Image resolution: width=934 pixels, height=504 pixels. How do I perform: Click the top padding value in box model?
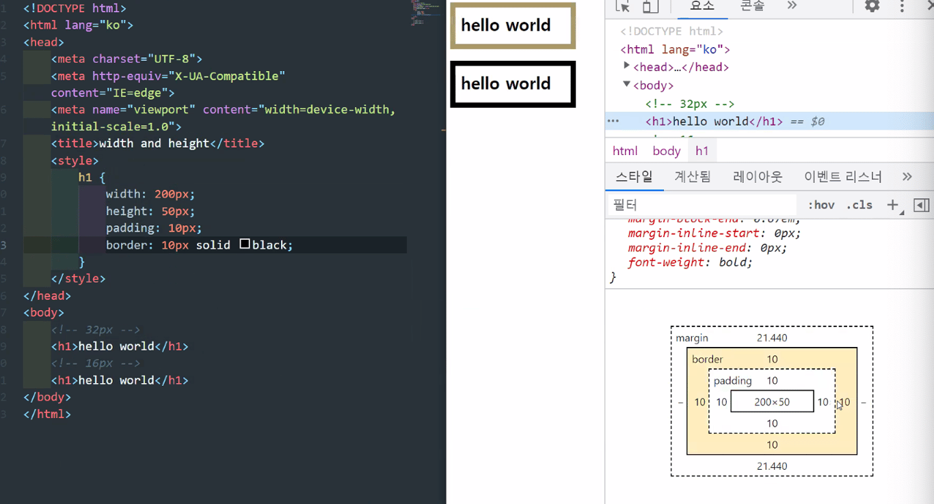point(772,381)
